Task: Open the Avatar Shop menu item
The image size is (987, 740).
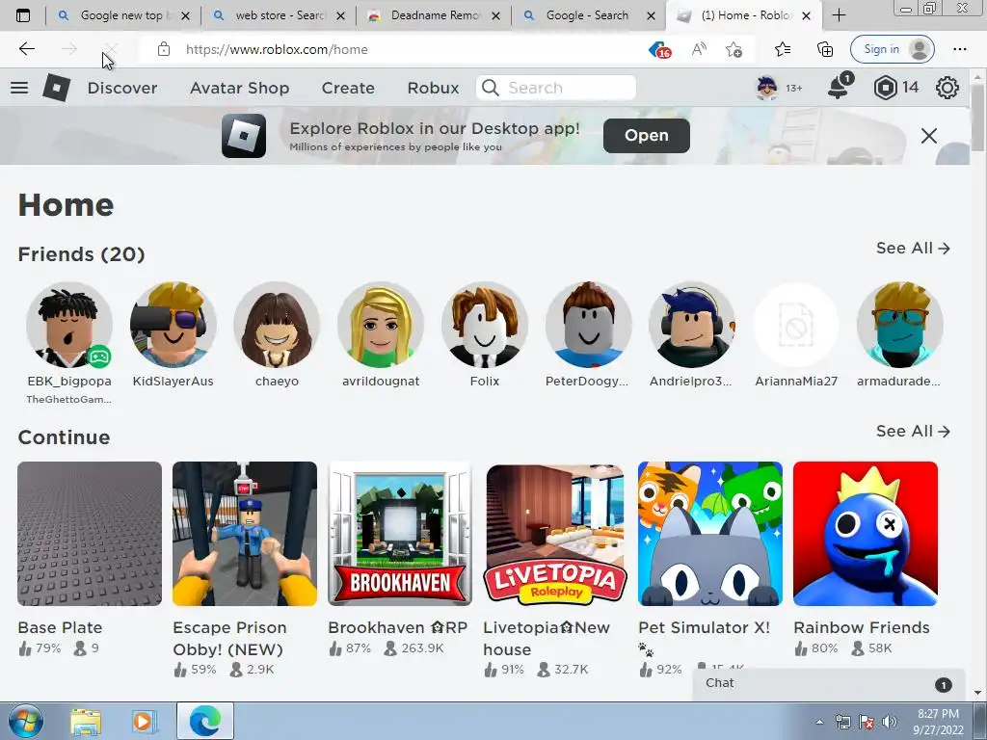Action: tap(240, 88)
